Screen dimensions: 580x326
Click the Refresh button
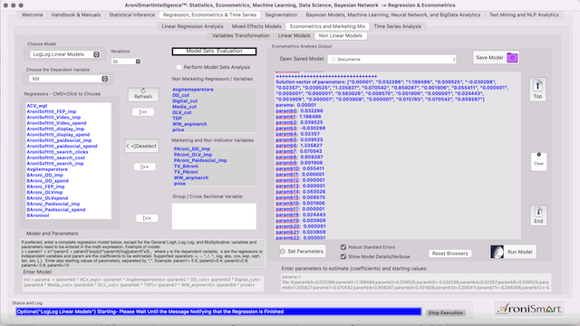[x=143, y=94]
